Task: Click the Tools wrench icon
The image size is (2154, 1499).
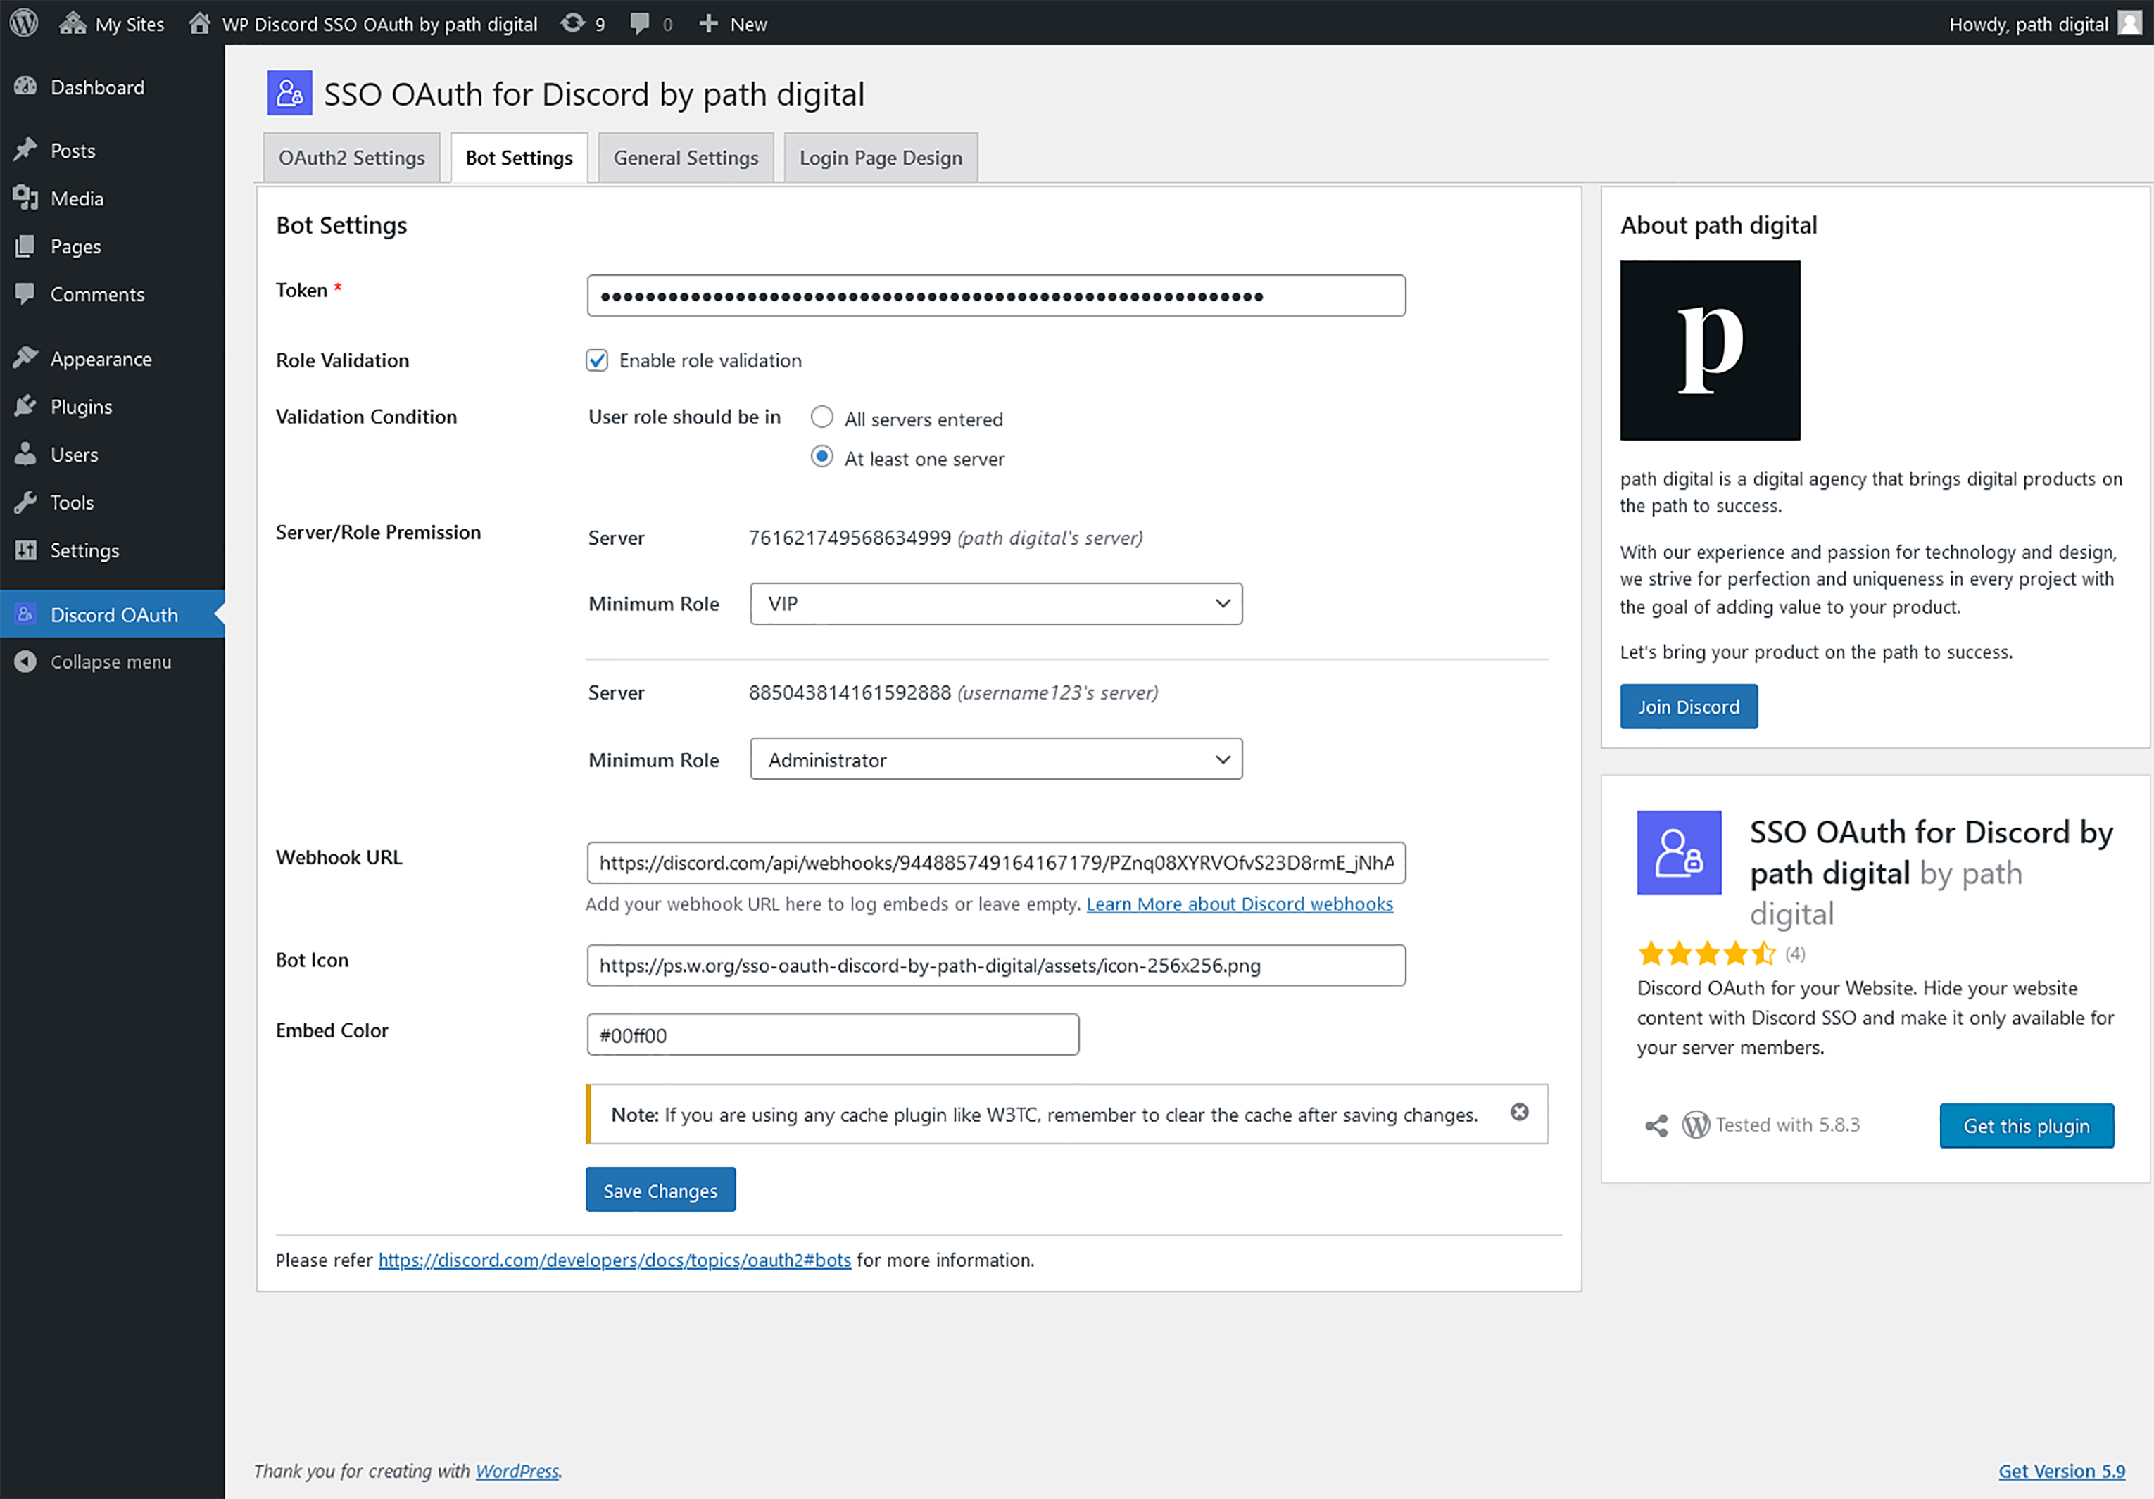Action: click(x=25, y=502)
